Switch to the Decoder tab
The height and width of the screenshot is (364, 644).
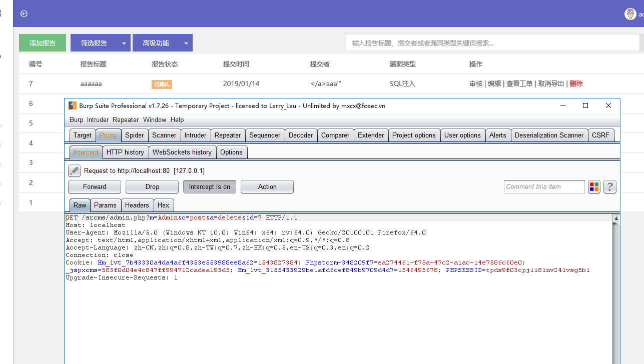point(301,135)
